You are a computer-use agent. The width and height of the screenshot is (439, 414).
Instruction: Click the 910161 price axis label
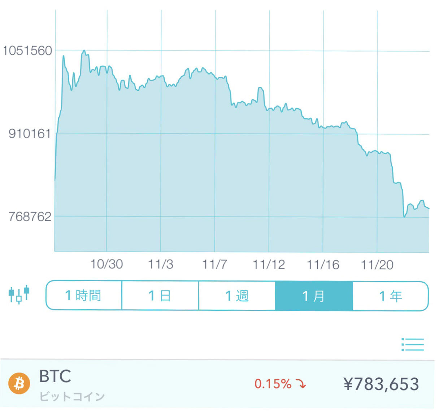pyautogui.click(x=30, y=134)
